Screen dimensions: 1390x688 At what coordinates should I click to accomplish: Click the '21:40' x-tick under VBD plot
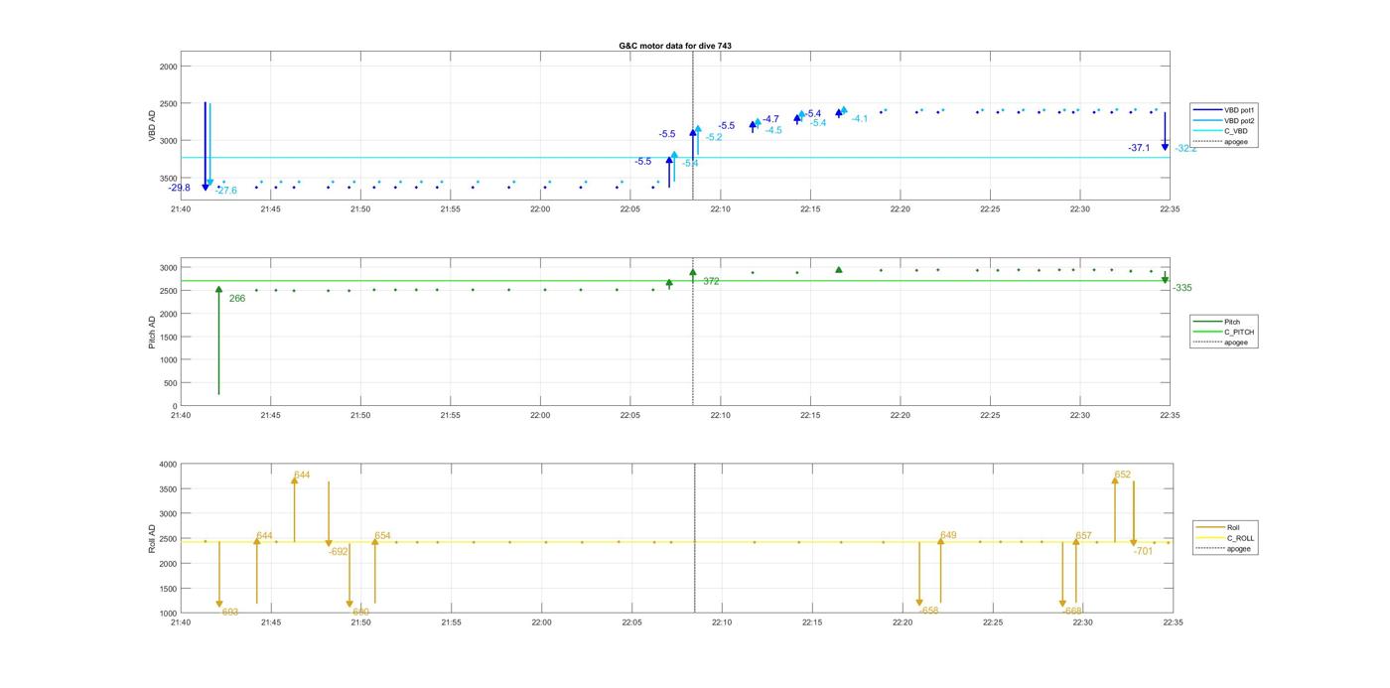181,209
